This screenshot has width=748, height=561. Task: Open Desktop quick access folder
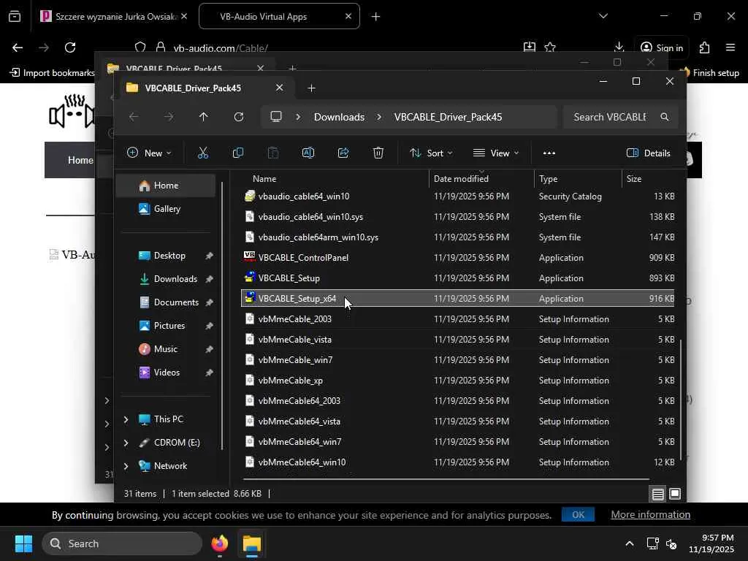[x=166, y=255]
